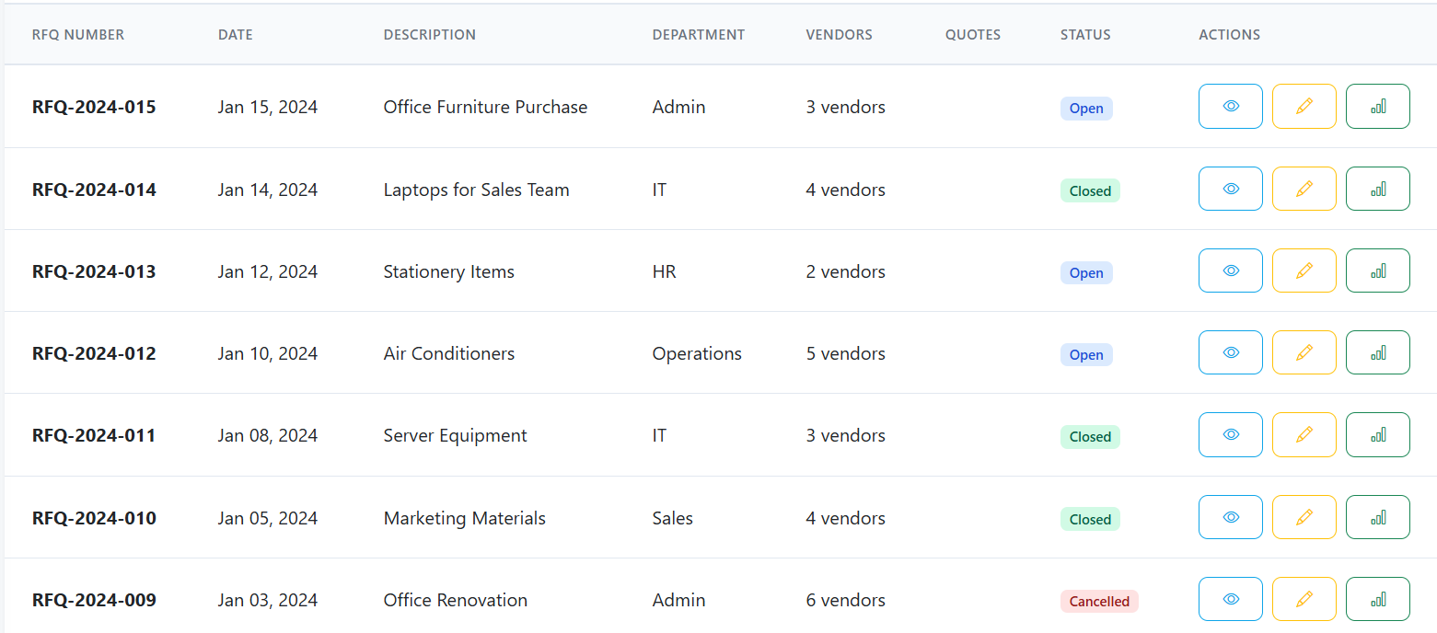
Task: Click the Closed badge for Server Equipment
Action: click(1090, 437)
